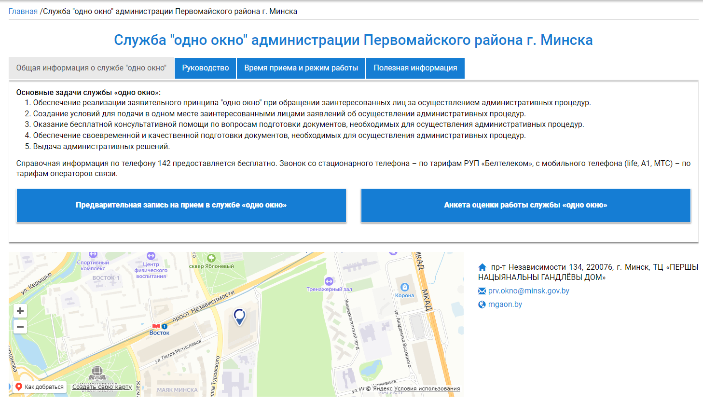Select the Полезная информация tab
Screen dimensions: 703x402
[415, 68]
